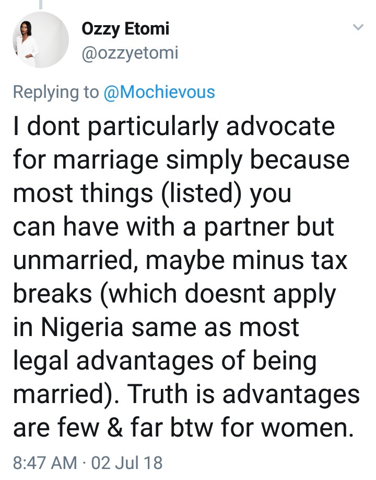Viewport: 376px width, 480px height.
Task: Click the 8:47 AM timestamp
Action: coord(44,463)
